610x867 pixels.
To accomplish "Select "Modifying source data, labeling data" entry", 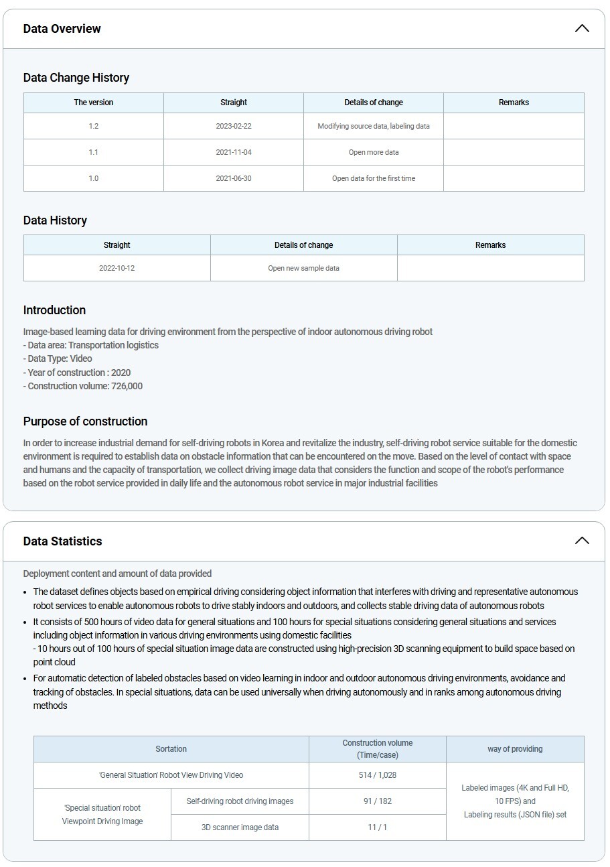I will [x=374, y=126].
